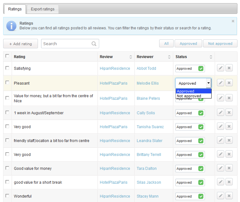Delete the Blaine Peters rating
240x202 pixels.
pyautogui.click(x=229, y=98)
